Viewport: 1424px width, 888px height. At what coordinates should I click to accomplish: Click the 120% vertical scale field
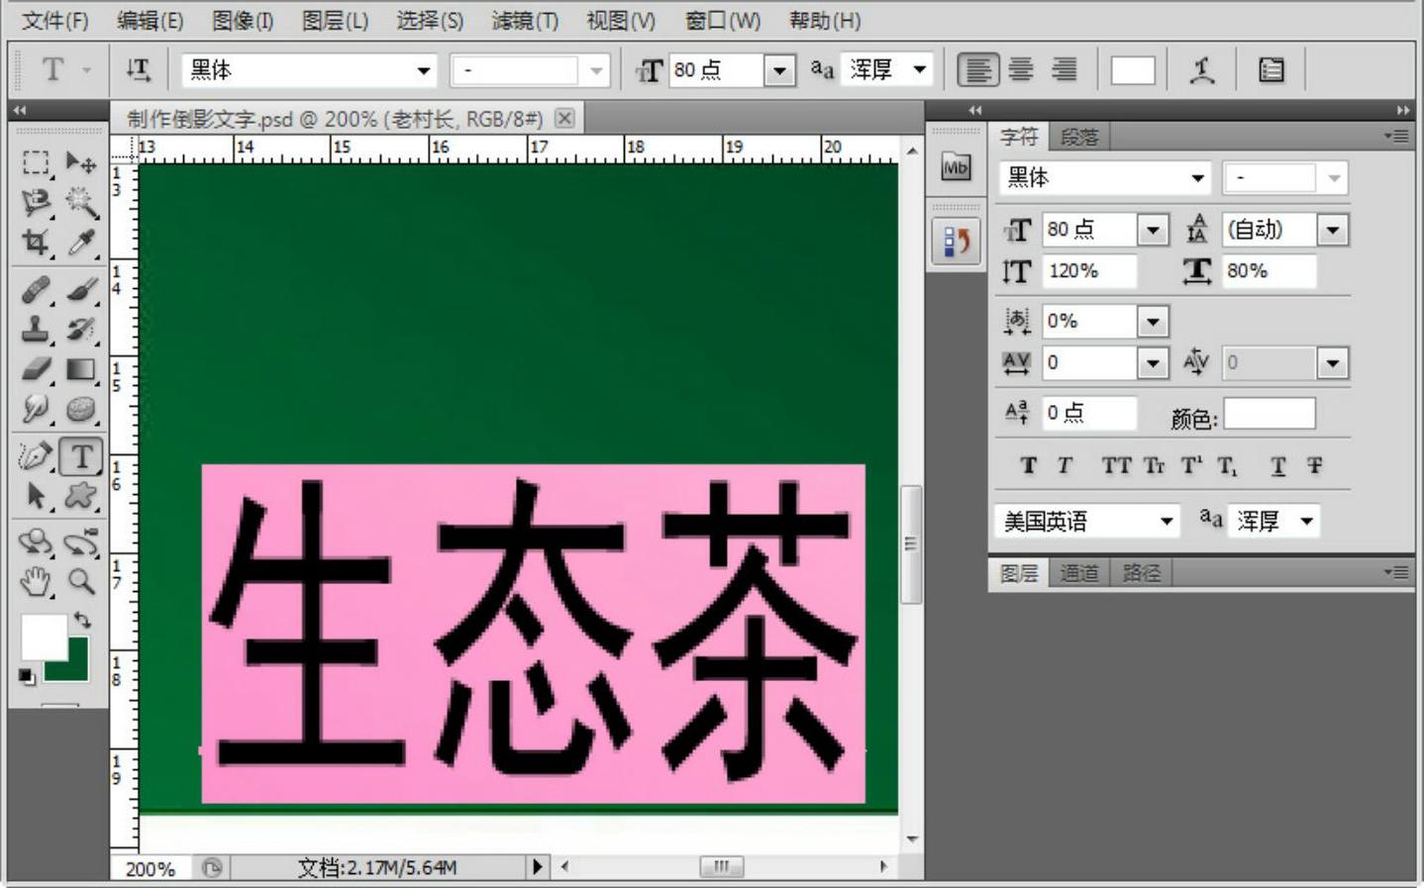1089,271
